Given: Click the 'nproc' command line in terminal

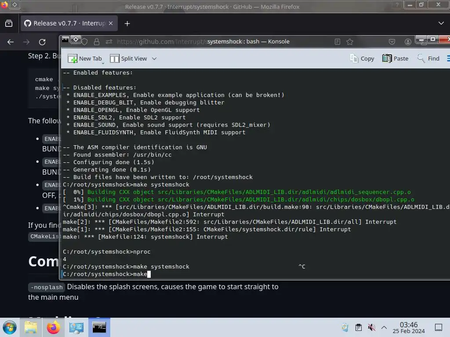Looking at the screenshot, I should pos(106,251).
